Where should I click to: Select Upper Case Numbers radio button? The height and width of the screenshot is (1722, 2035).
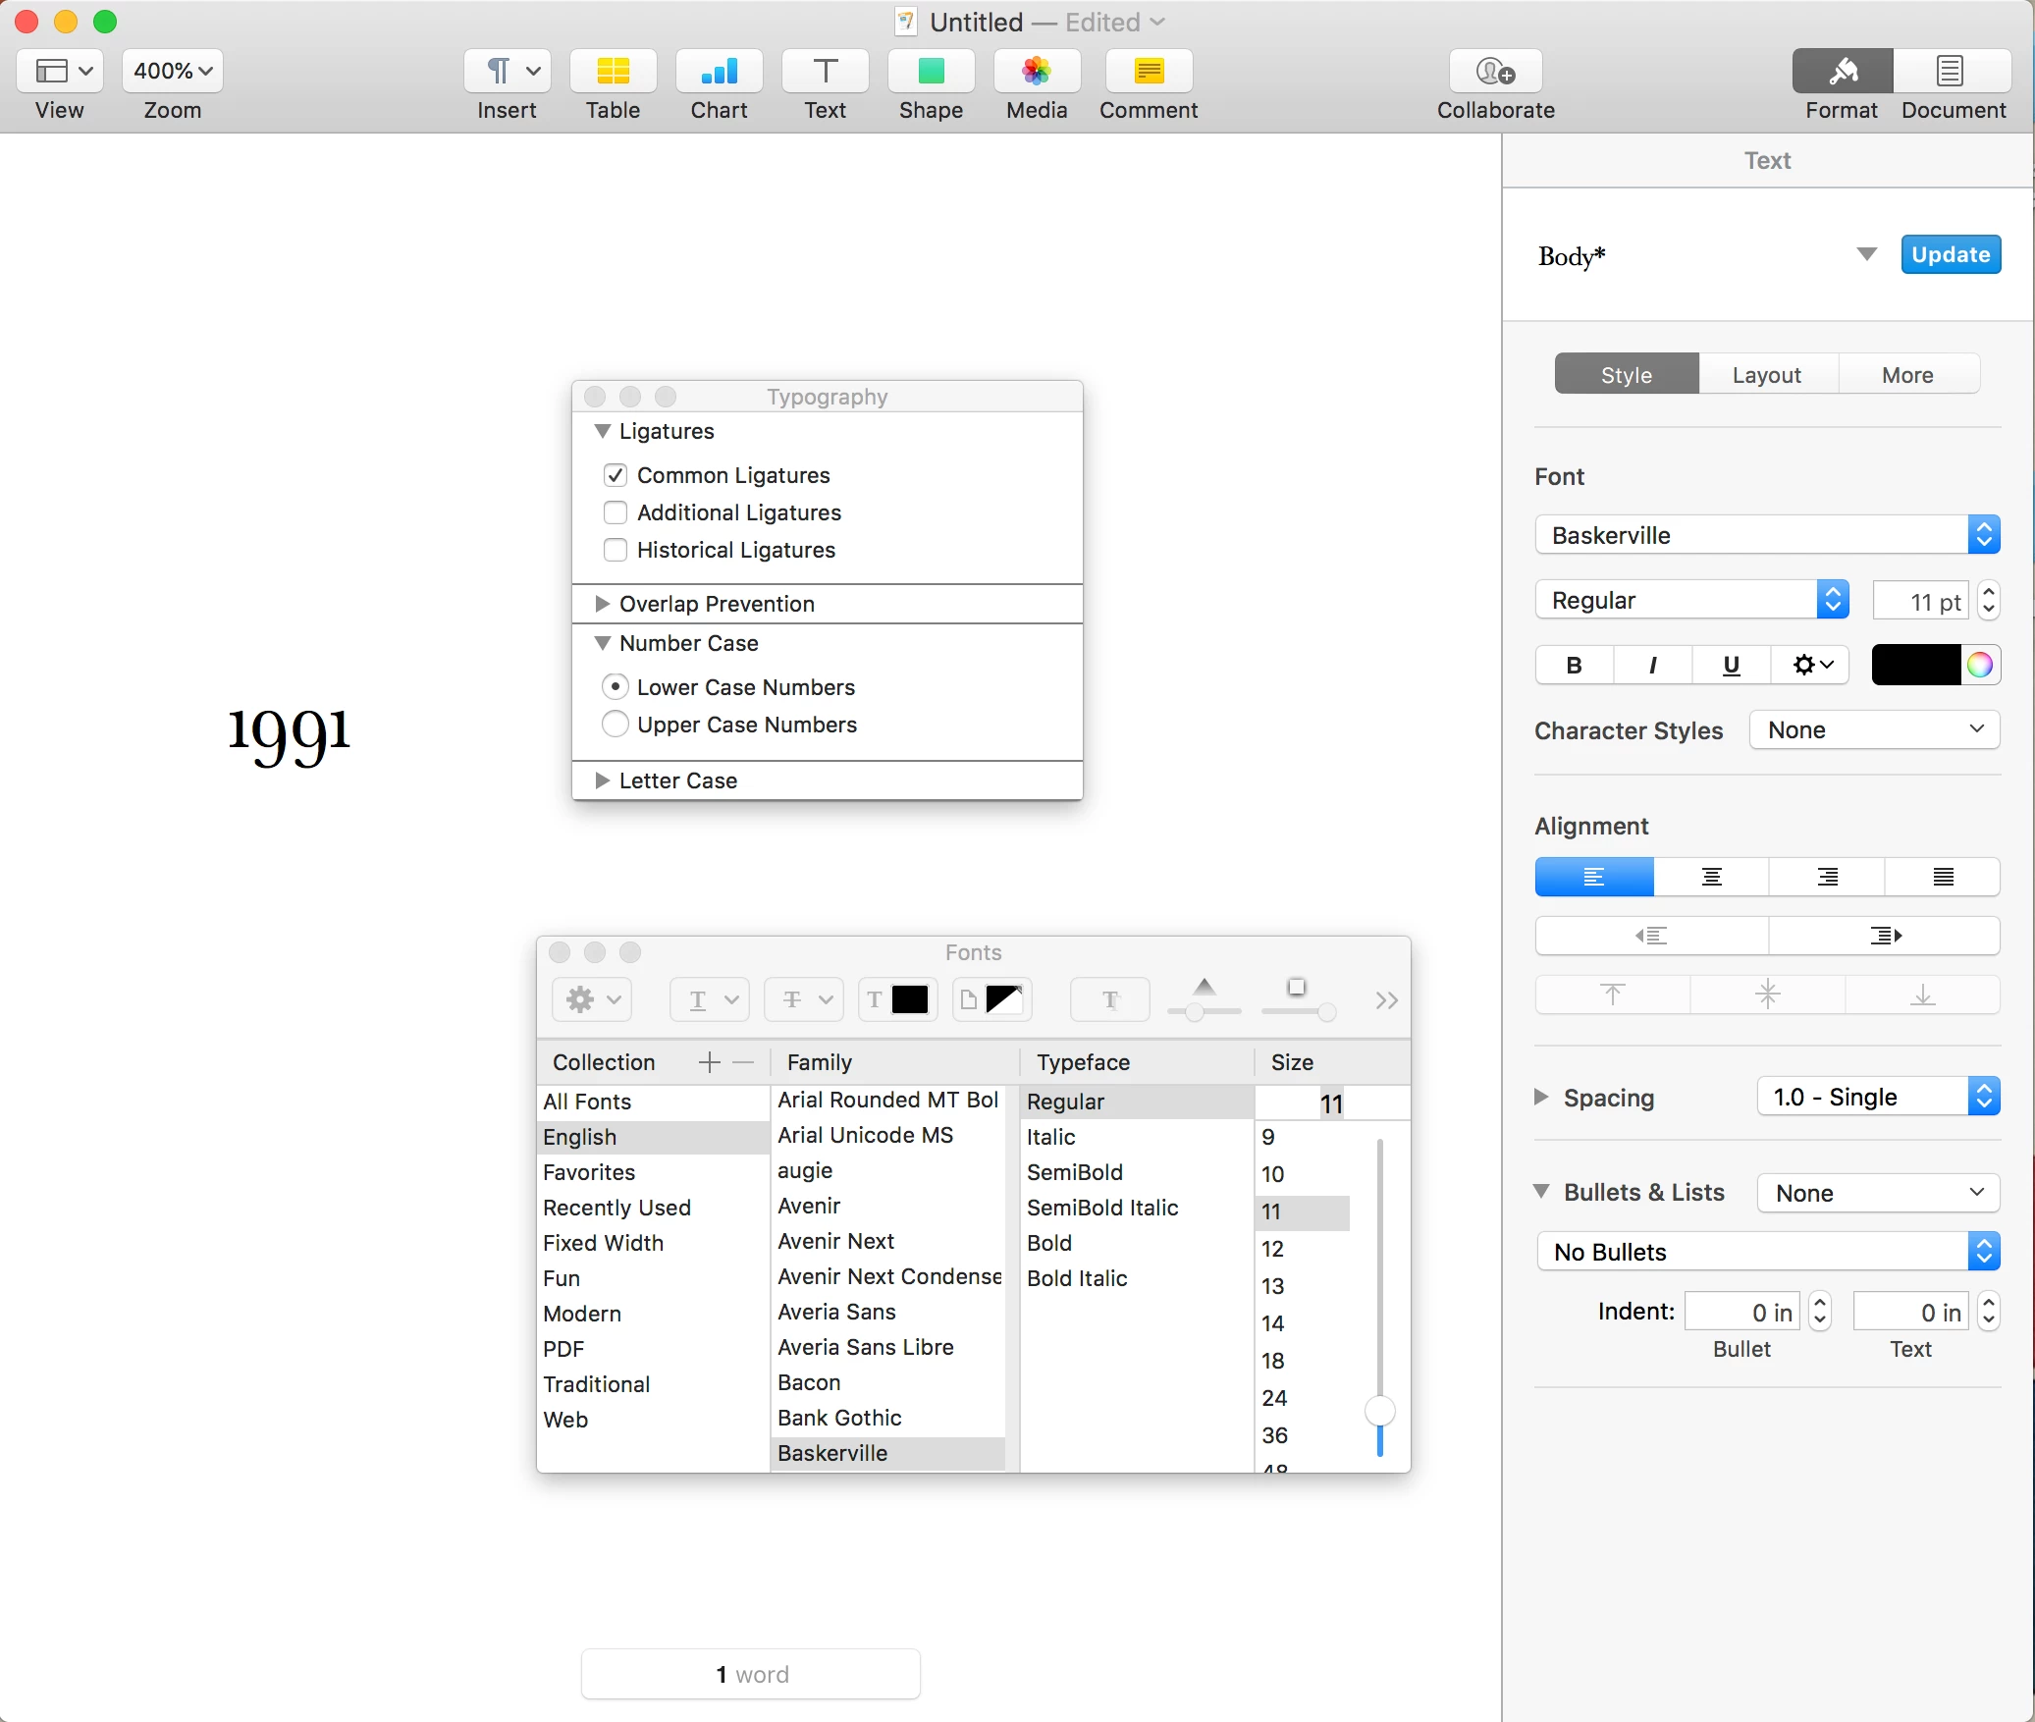pos(616,725)
